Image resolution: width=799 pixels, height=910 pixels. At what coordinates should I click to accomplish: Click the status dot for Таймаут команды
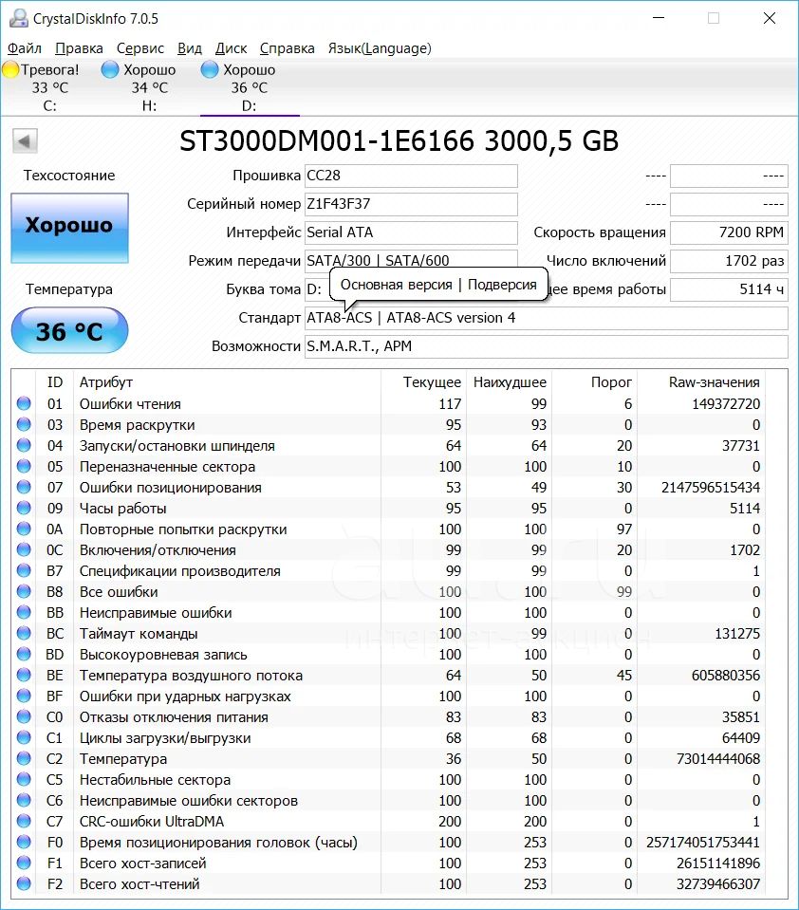tap(24, 633)
